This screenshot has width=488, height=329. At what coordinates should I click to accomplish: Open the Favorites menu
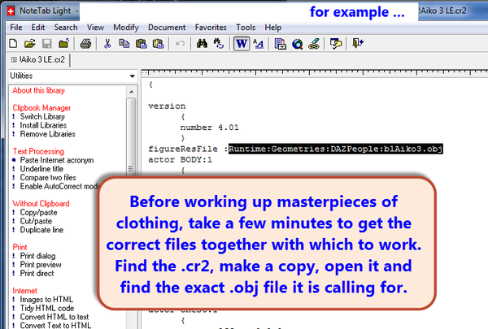point(211,28)
